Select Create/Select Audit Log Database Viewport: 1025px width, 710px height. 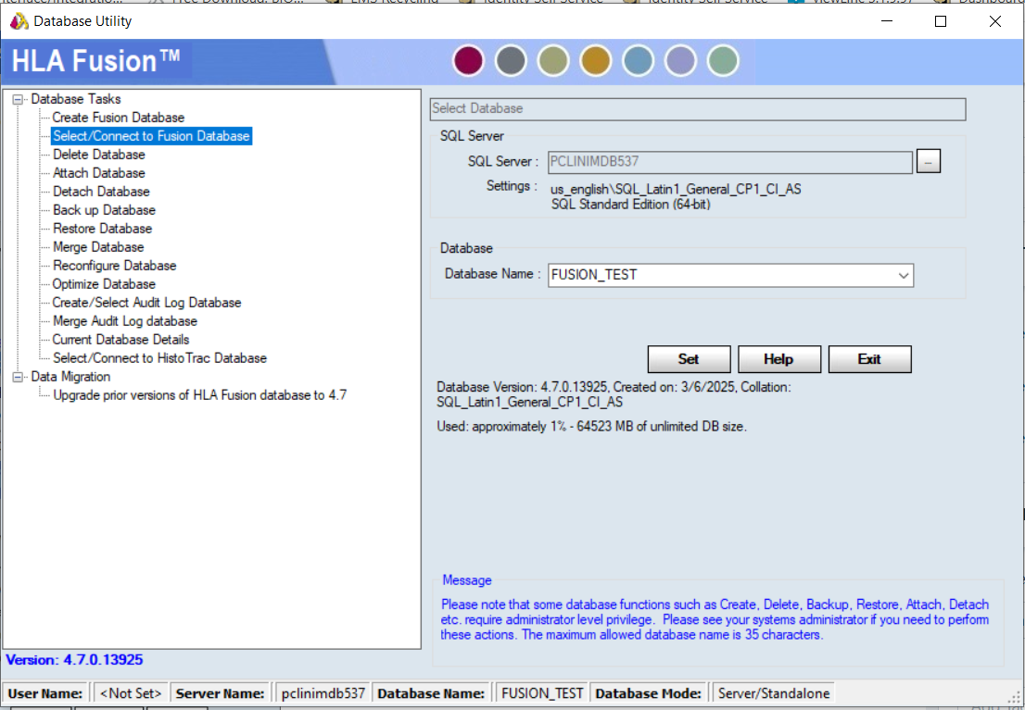147,303
